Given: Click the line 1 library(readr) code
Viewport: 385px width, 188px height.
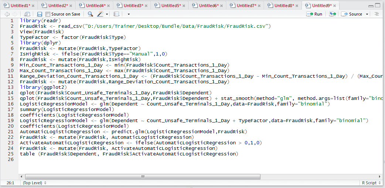Looking at the screenshot, I should (x=40, y=20).
